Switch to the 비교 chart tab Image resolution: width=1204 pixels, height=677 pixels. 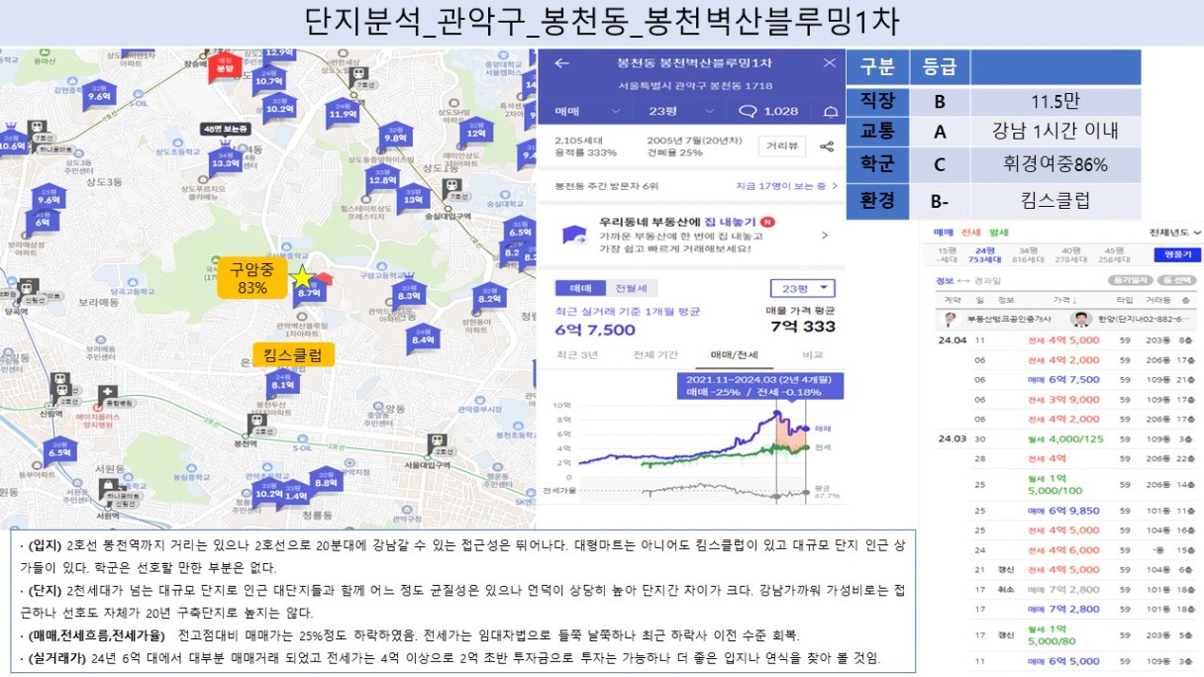coord(813,353)
